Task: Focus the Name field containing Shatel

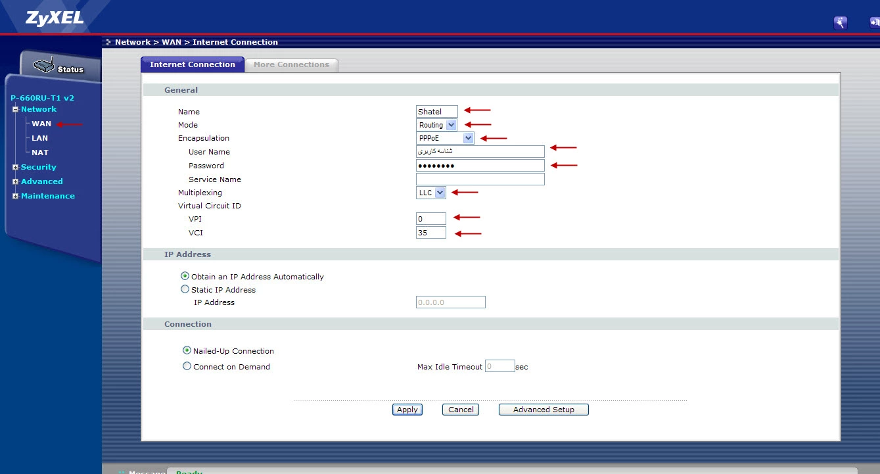Action: pyautogui.click(x=437, y=112)
